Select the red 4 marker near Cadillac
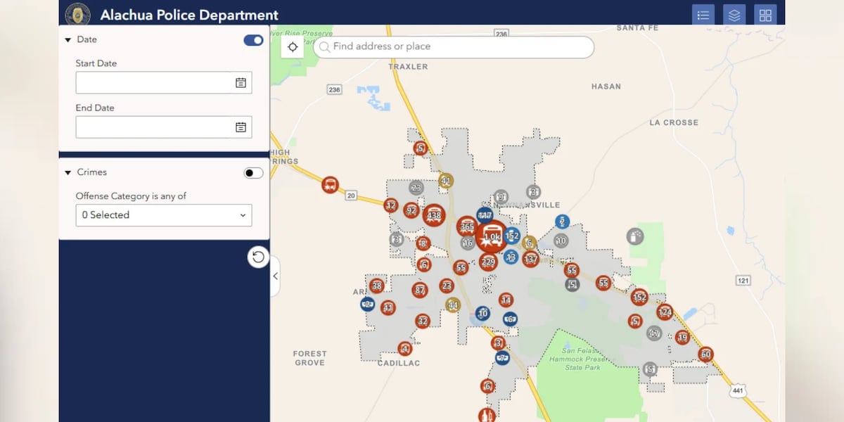The height and width of the screenshot is (422, 844). click(404, 348)
